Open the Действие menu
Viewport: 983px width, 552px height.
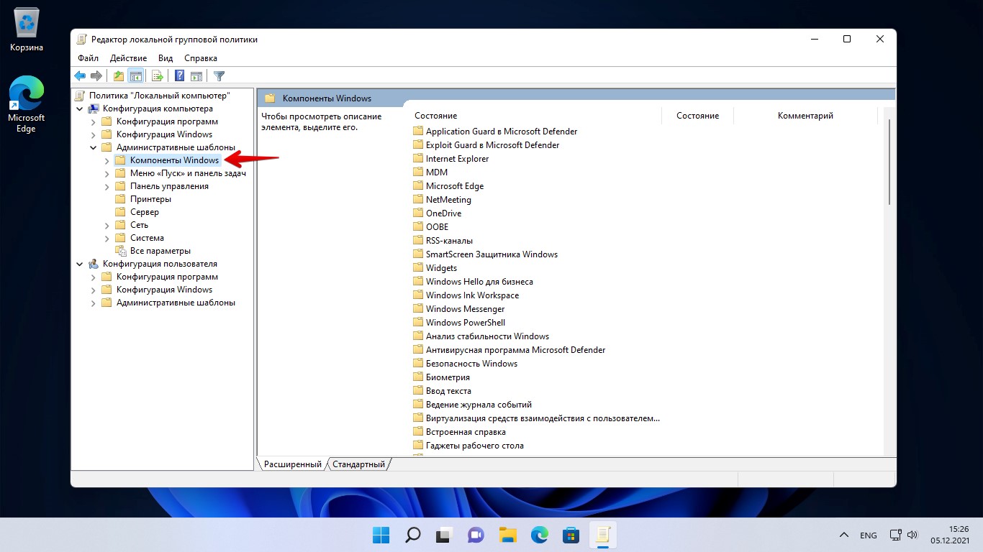[128, 58]
